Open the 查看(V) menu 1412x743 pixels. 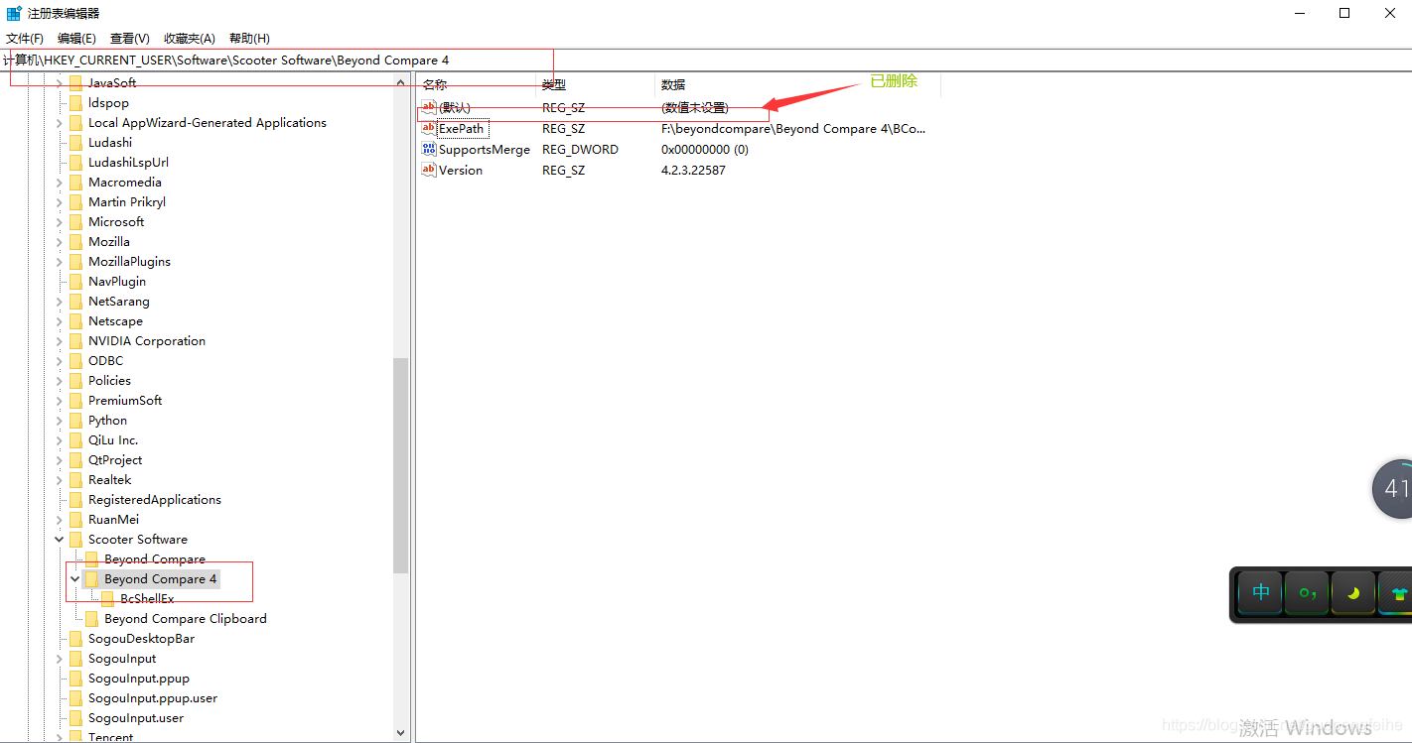click(x=129, y=39)
